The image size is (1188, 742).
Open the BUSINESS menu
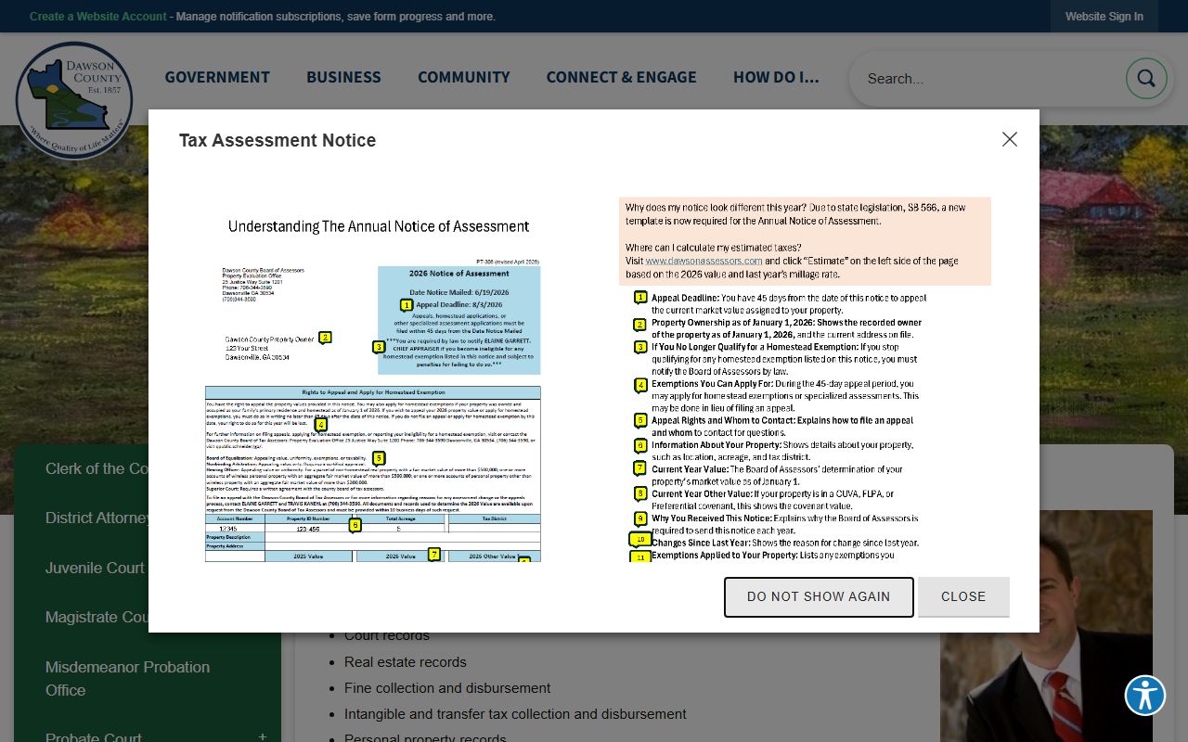(343, 77)
